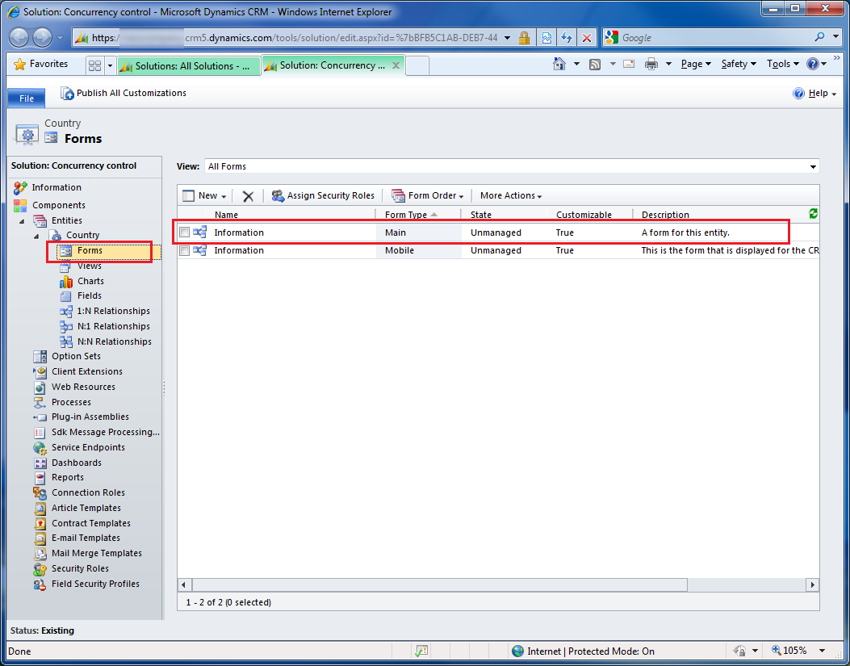Click the Plug-in Assemblies icon
850x666 pixels.
click(x=40, y=417)
